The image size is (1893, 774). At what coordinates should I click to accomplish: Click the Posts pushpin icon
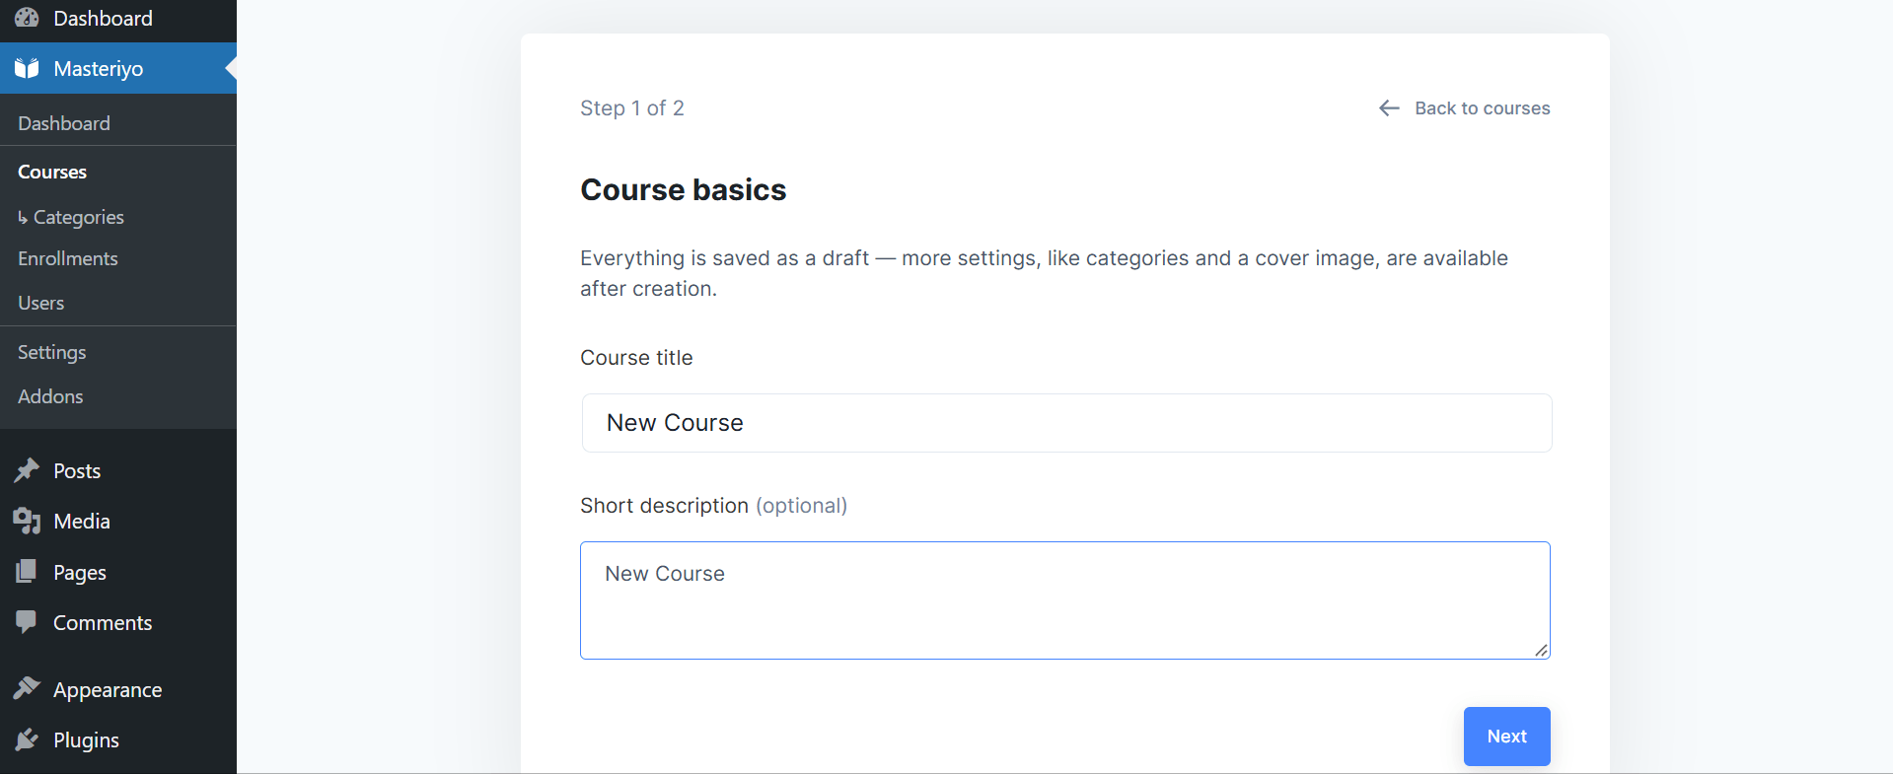(27, 470)
